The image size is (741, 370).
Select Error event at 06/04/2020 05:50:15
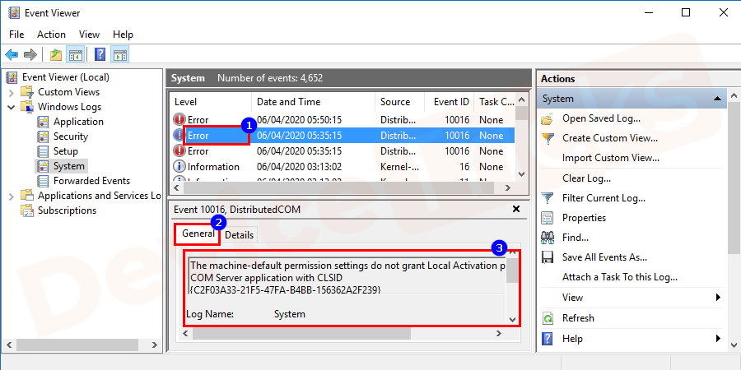pos(343,120)
